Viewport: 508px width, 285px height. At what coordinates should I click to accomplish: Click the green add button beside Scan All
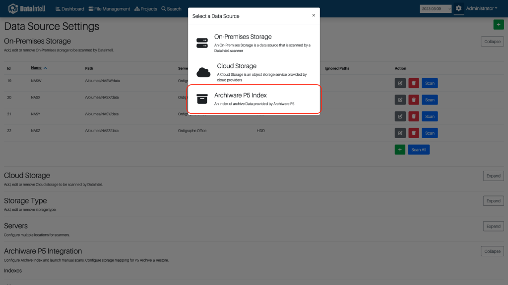(x=400, y=149)
